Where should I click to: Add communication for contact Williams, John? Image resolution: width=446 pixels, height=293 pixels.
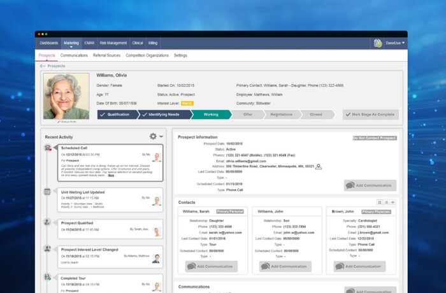click(x=283, y=266)
